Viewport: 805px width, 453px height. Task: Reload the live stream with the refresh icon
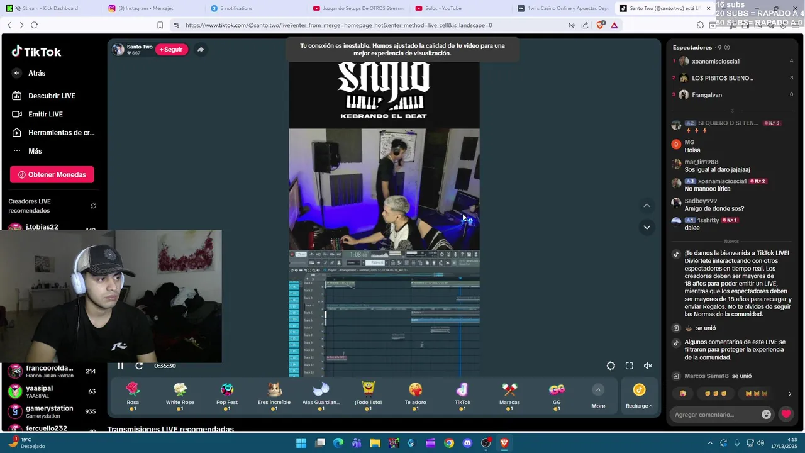pyautogui.click(x=139, y=366)
